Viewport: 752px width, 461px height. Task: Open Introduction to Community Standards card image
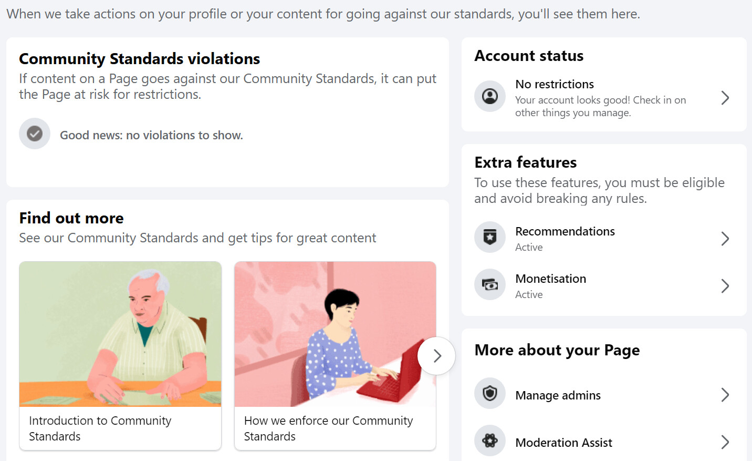coord(120,334)
